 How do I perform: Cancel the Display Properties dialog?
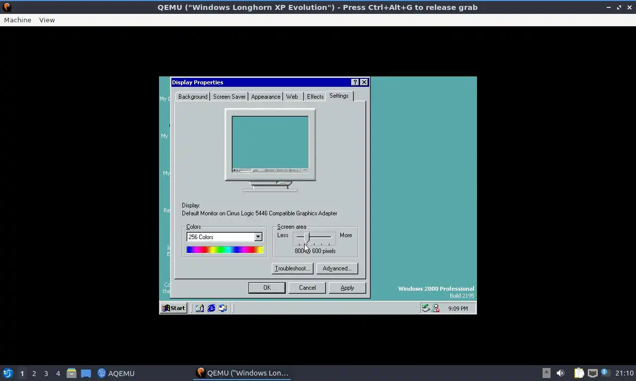307,288
